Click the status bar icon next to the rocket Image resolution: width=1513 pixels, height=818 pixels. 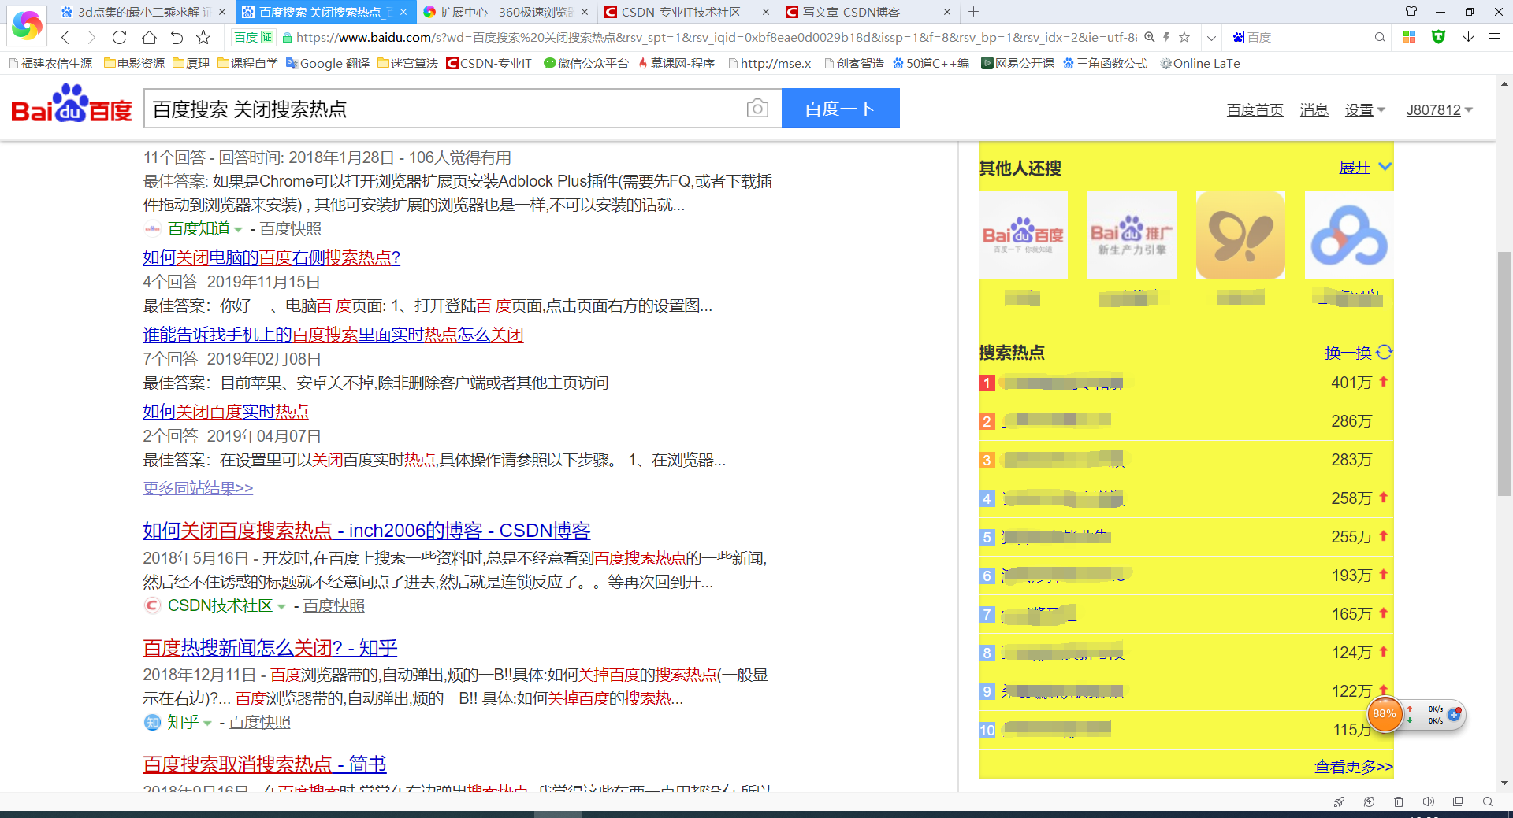1369,801
